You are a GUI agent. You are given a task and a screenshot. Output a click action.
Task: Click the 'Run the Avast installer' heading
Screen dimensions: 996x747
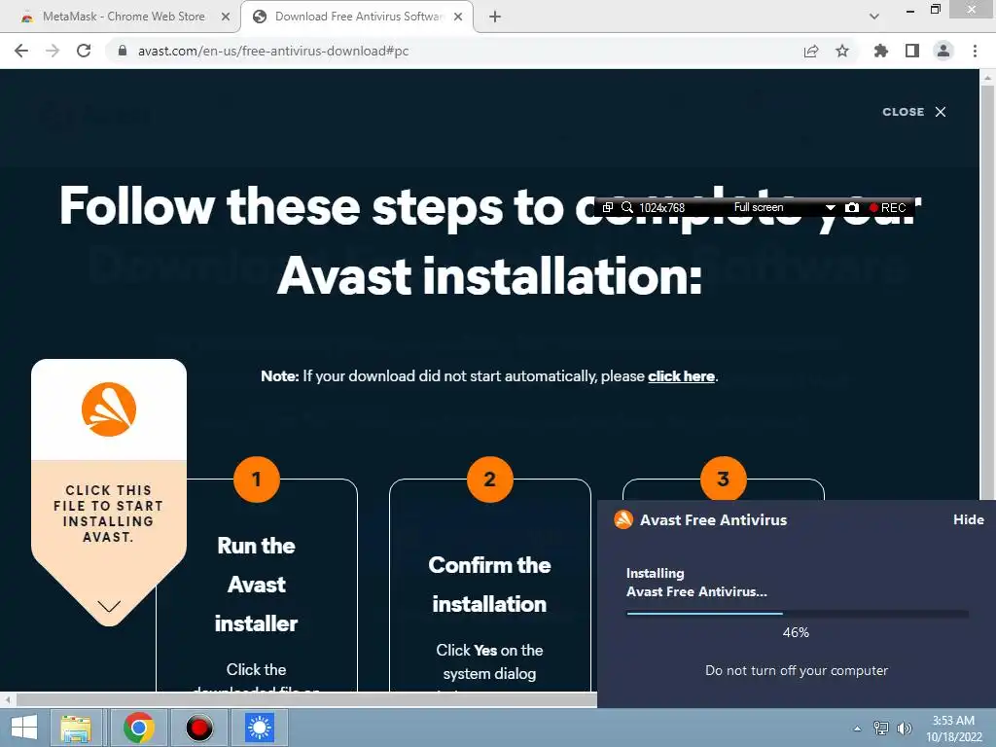point(256,585)
